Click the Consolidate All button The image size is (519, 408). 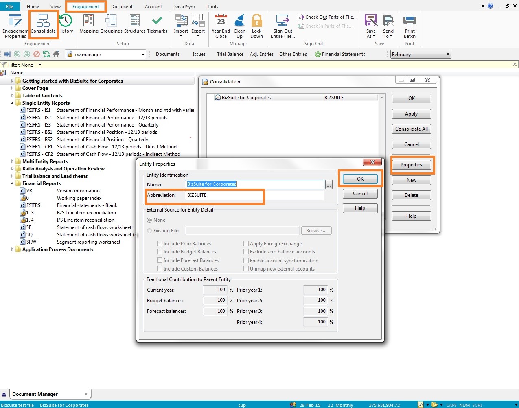[x=411, y=129]
